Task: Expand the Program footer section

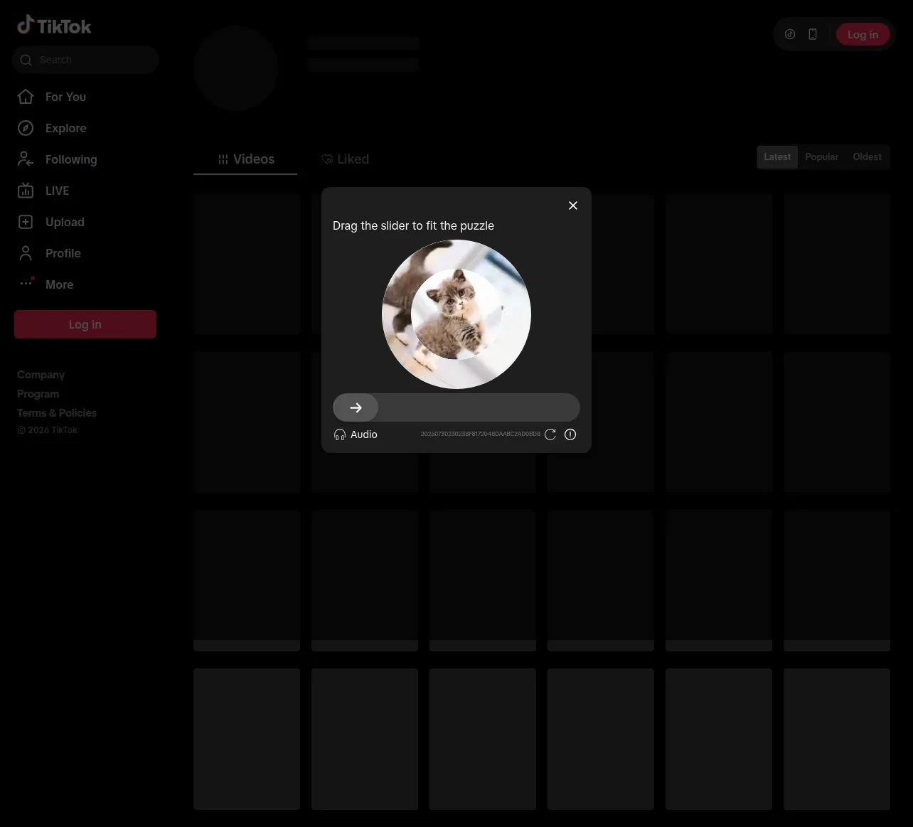Action: [x=38, y=394]
